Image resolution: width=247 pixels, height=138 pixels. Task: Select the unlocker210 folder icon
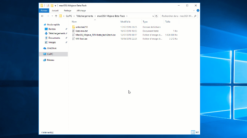pyautogui.click(x=73, y=27)
